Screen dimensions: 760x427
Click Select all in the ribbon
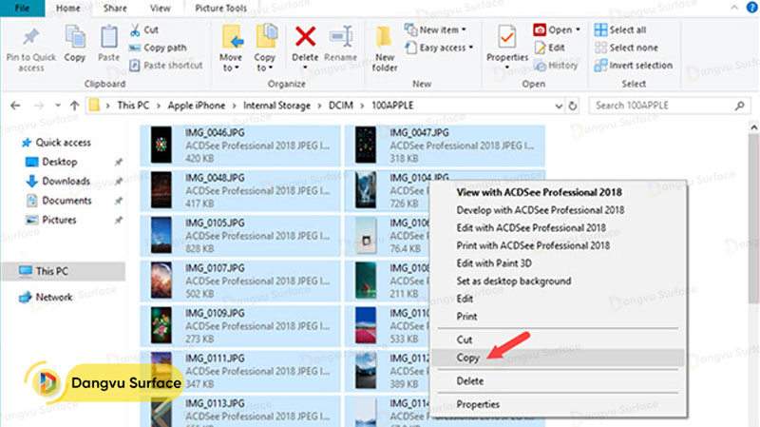(x=620, y=30)
